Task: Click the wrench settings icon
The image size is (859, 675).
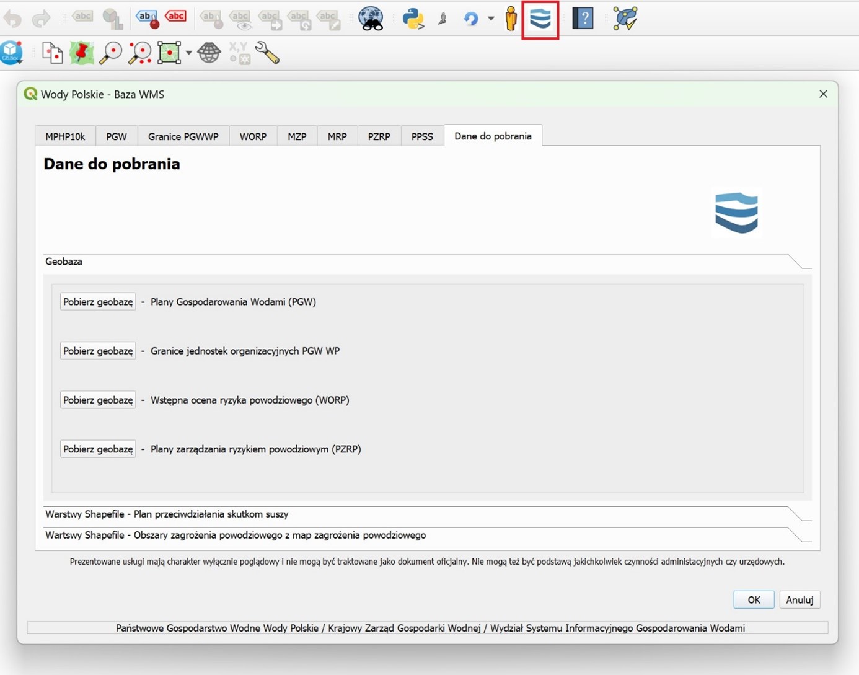Action: (x=267, y=53)
